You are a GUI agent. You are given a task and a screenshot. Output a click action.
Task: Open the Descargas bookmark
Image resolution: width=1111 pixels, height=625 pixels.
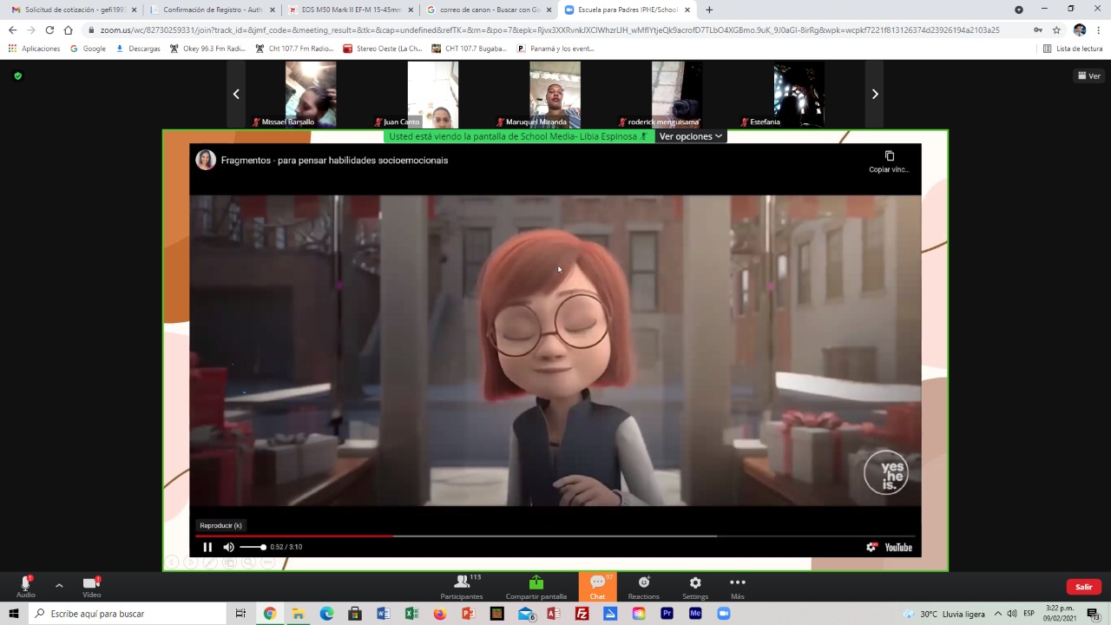tap(138, 49)
